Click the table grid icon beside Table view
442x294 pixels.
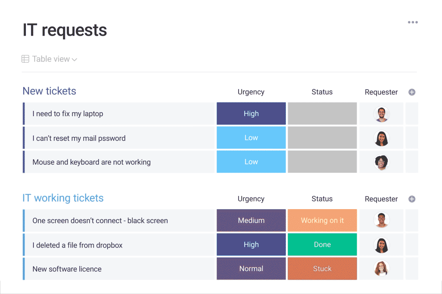pos(25,59)
